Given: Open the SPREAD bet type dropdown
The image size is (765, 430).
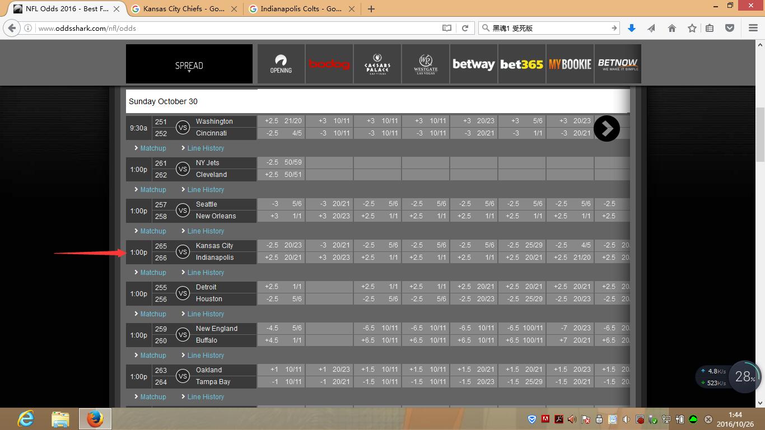Looking at the screenshot, I should tap(189, 66).
